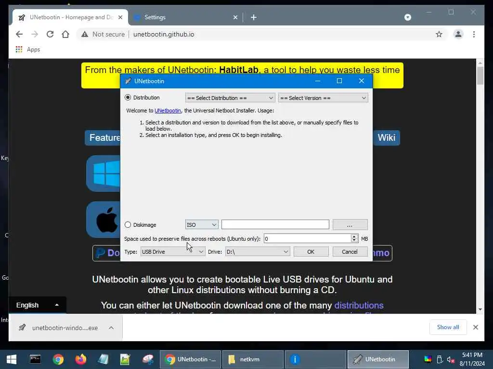Click the Apple macOS download icon
This screenshot has height=369, width=493.
pos(104,220)
